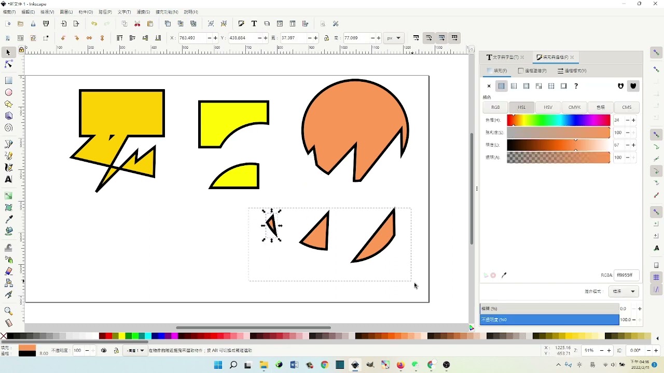This screenshot has height=373, width=664.
Task: Select the 3D Box tool
Action: coord(8,116)
